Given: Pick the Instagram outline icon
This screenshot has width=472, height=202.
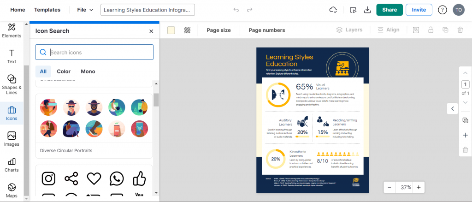Looking at the screenshot, I should point(48,178).
